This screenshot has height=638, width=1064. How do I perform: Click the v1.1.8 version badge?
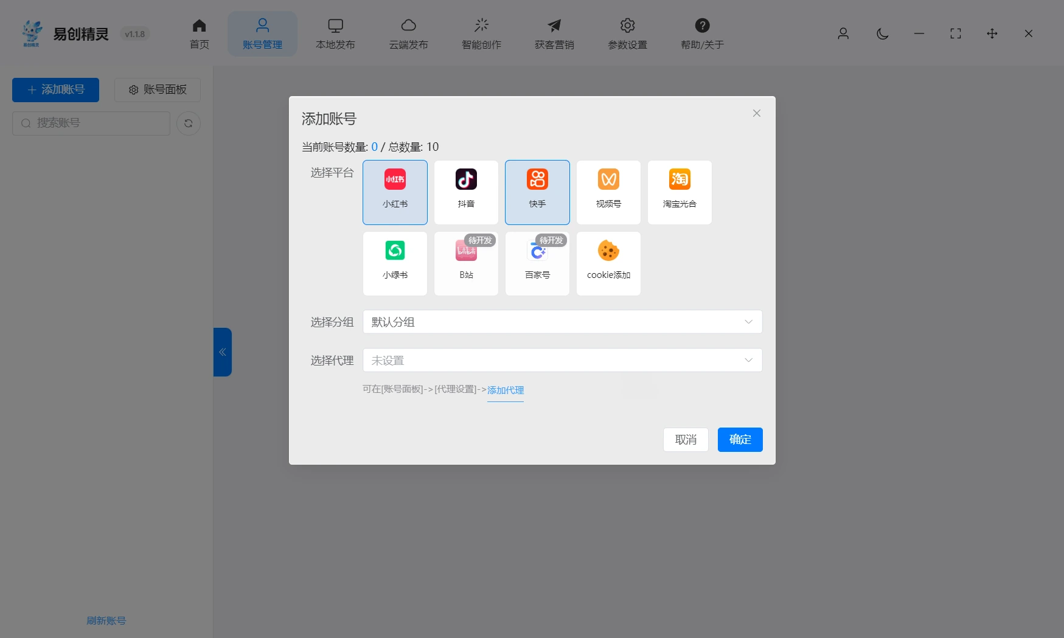[135, 34]
